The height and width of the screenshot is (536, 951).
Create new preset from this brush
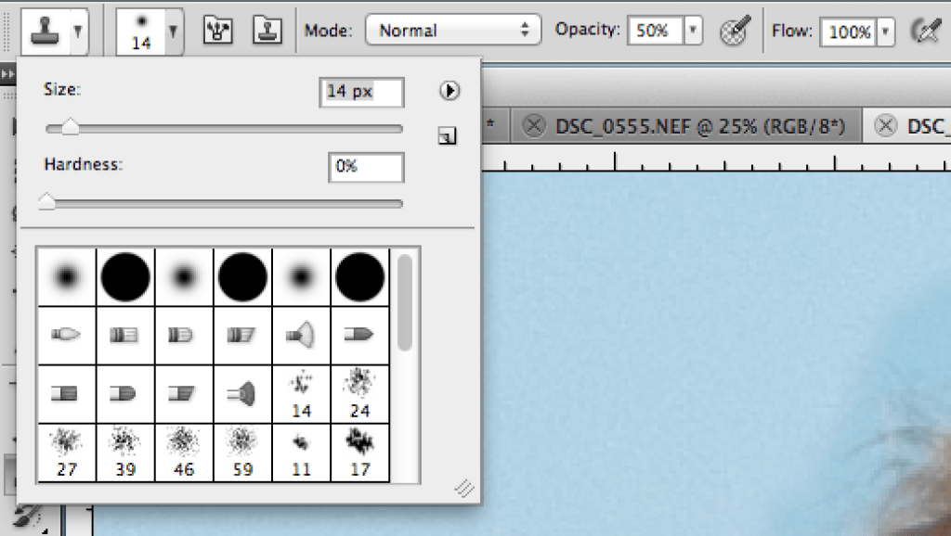448,137
